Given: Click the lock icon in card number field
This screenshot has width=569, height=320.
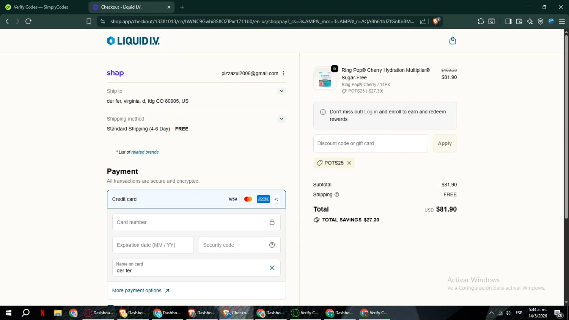Looking at the screenshot, I should point(272,222).
